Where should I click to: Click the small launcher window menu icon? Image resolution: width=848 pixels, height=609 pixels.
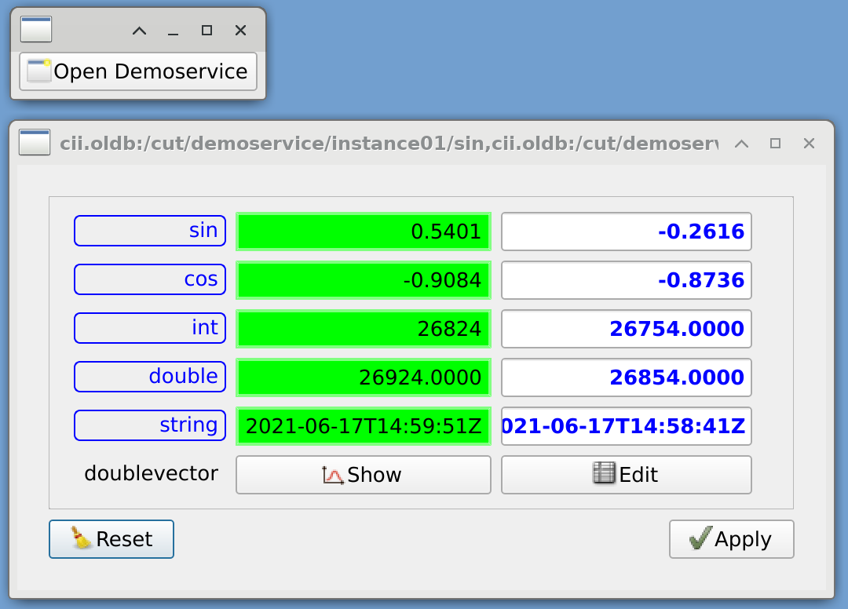tap(36, 29)
